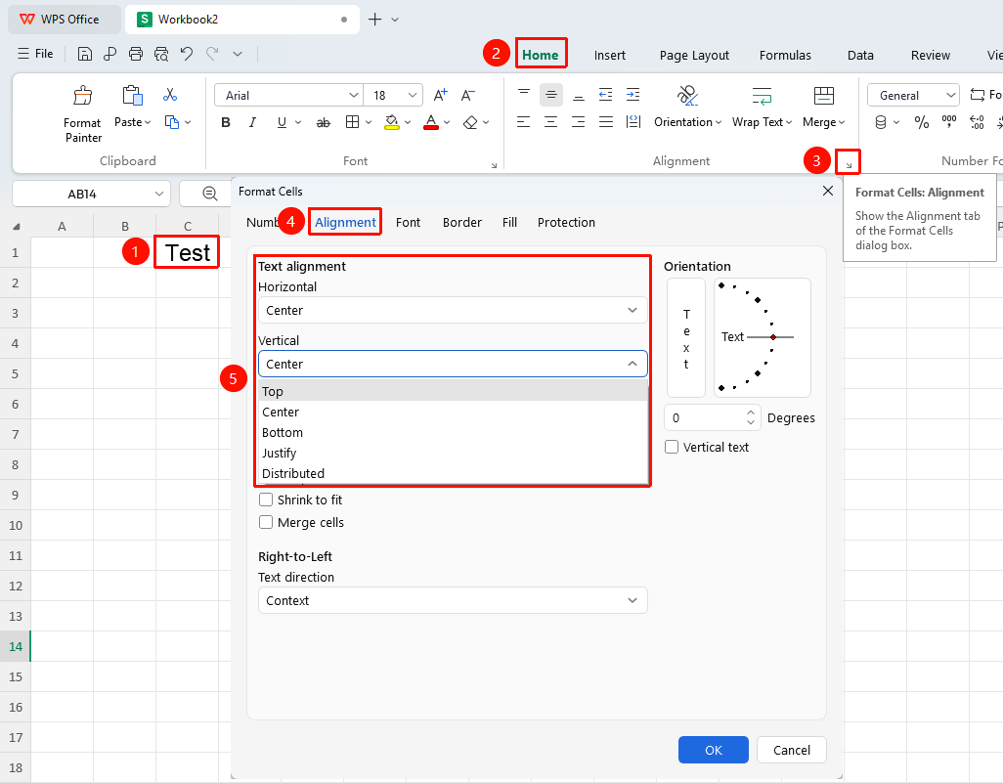
Task: Click the Name Box showing AB14
Action: [x=92, y=194]
